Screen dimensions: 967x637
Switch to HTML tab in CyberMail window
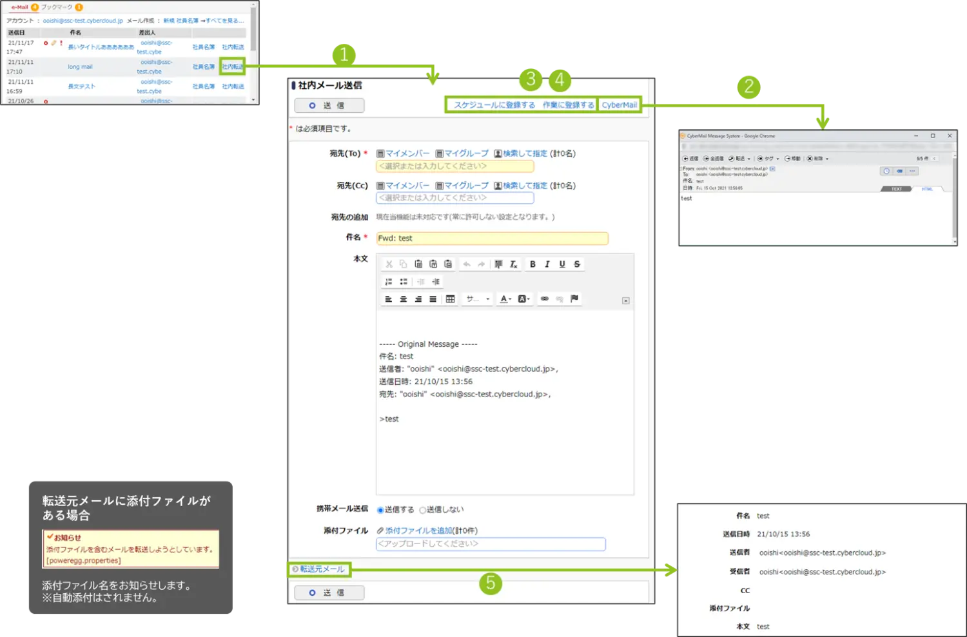pos(927,189)
